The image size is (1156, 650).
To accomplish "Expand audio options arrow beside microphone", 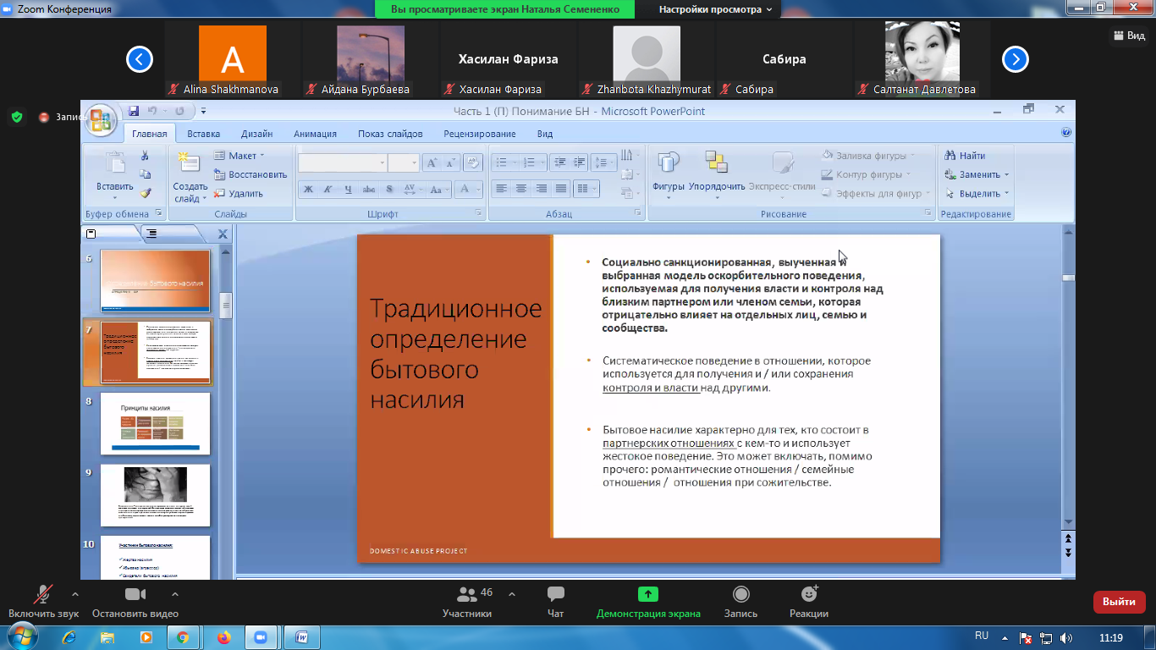I will tap(75, 594).
